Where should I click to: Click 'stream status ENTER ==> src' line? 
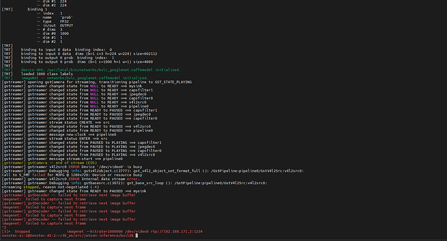(x=54, y=139)
